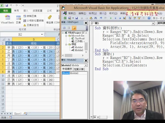
Task: Open Module2 Module properties dropdown
Action: (x=86, y=65)
